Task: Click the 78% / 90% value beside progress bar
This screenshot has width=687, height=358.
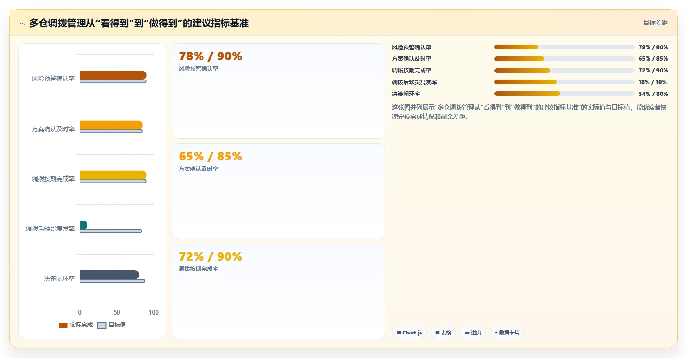Action: [653, 48]
